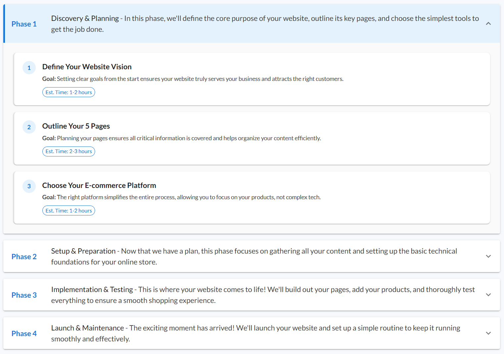The image size is (504, 354).
Task: Expand the Phase 3 Implementation & Testing section
Action: click(488, 294)
